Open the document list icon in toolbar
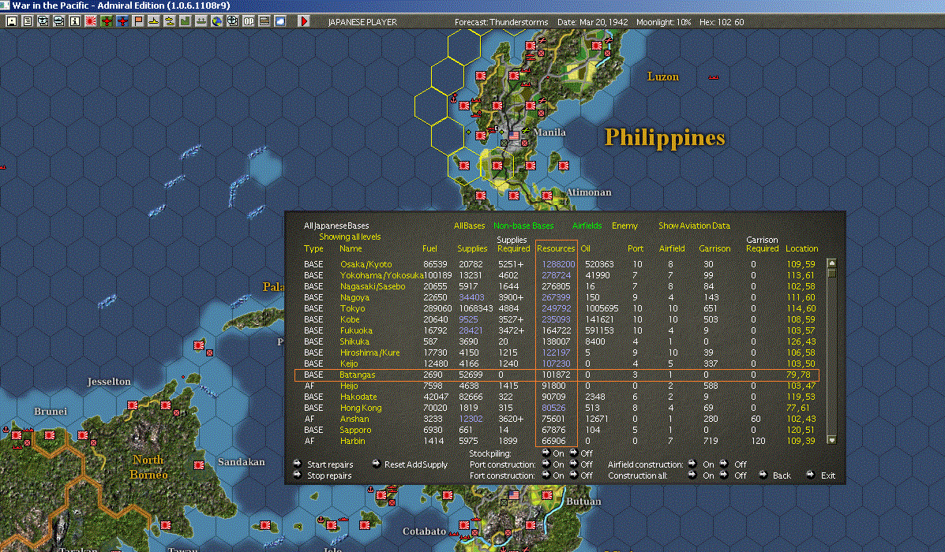The height and width of the screenshot is (552, 945). click(27, 21)
